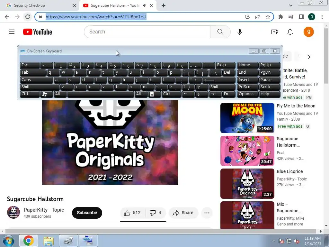
Task: Toggle left Shift key on On-Screen Keyboard
Action: pyautogui.click(x=40, y=87)
